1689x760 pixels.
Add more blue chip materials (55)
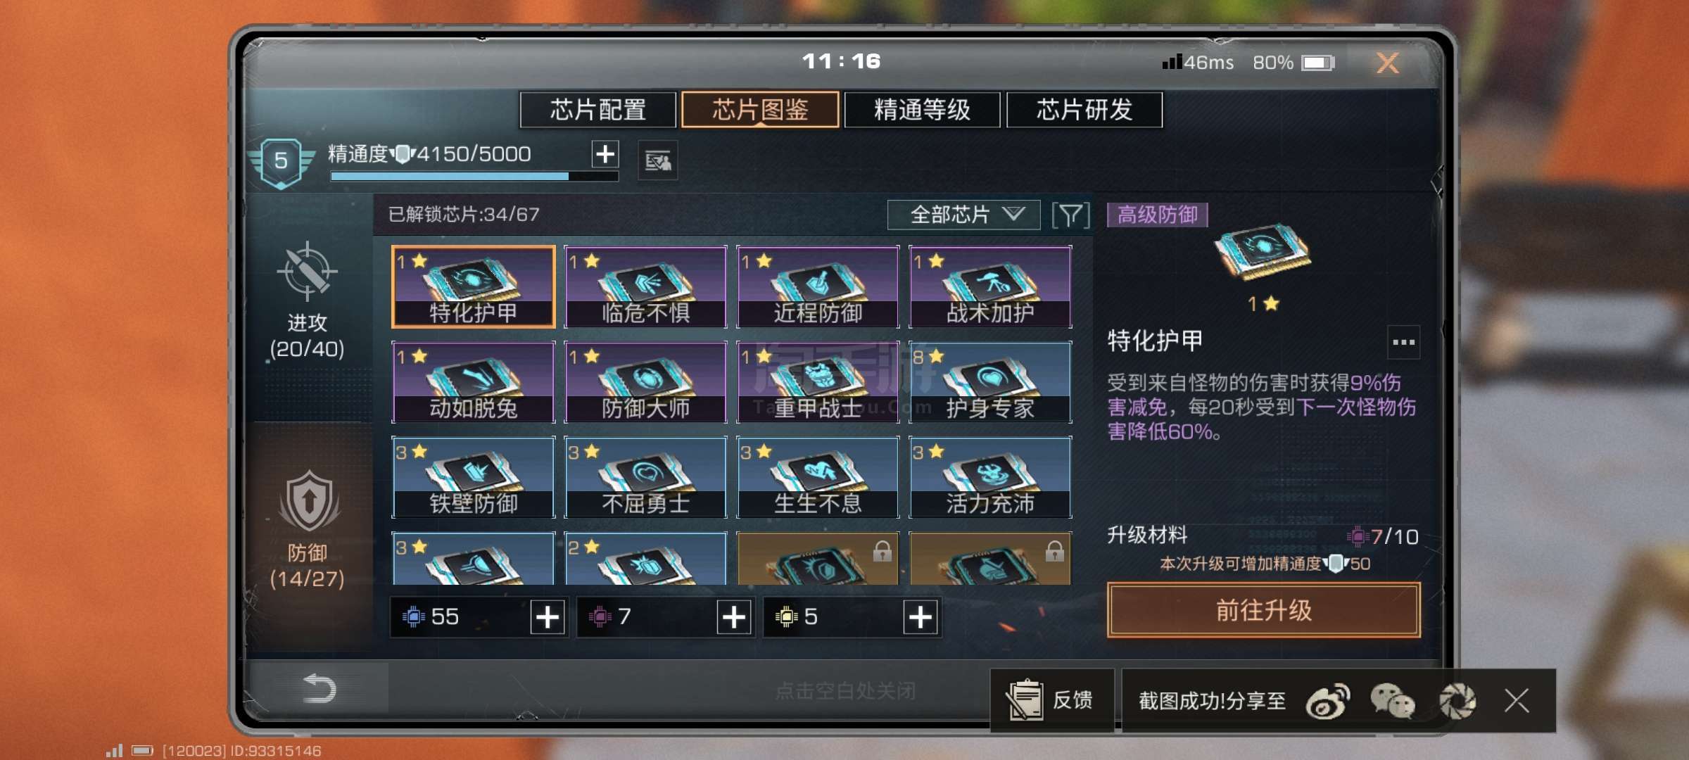548,617
